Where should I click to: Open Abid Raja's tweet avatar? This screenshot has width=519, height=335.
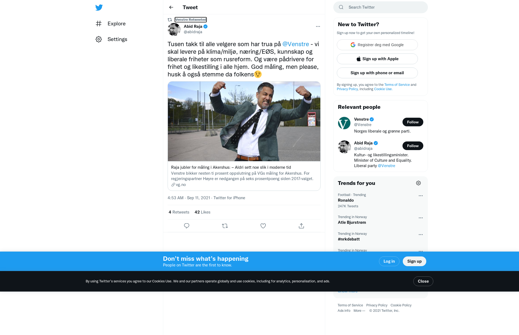(174, 29)
